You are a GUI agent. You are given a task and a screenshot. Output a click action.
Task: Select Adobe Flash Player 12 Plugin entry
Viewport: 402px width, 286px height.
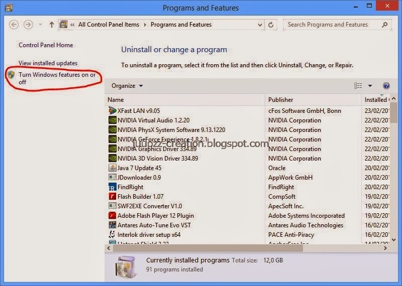(156, 216)
